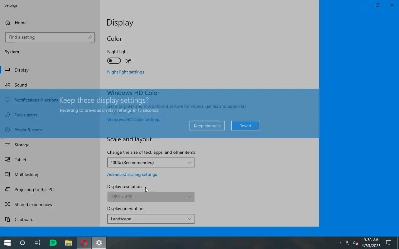Open Task View on taskbar
399x249 pixels.
[37, 243]
